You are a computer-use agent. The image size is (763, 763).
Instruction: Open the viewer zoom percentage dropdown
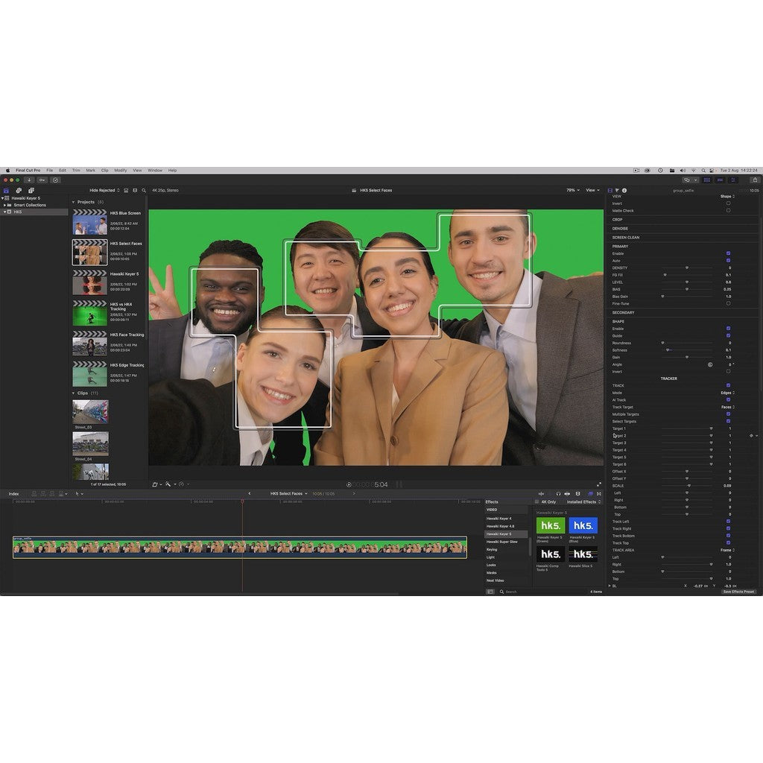coord(573,190)
